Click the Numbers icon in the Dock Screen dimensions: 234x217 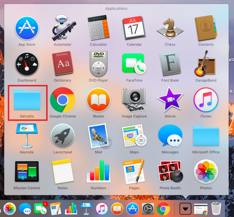click(x=71, y=208)
